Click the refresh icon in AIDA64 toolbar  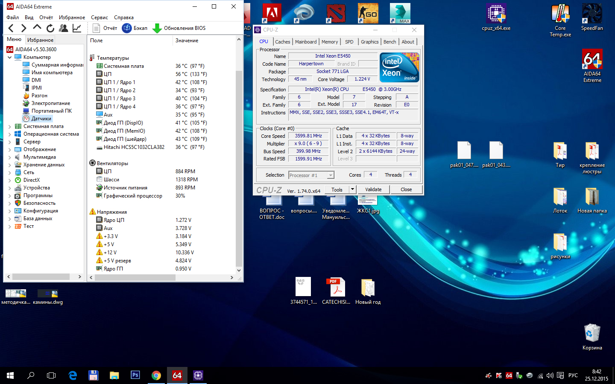coord(50,28)
